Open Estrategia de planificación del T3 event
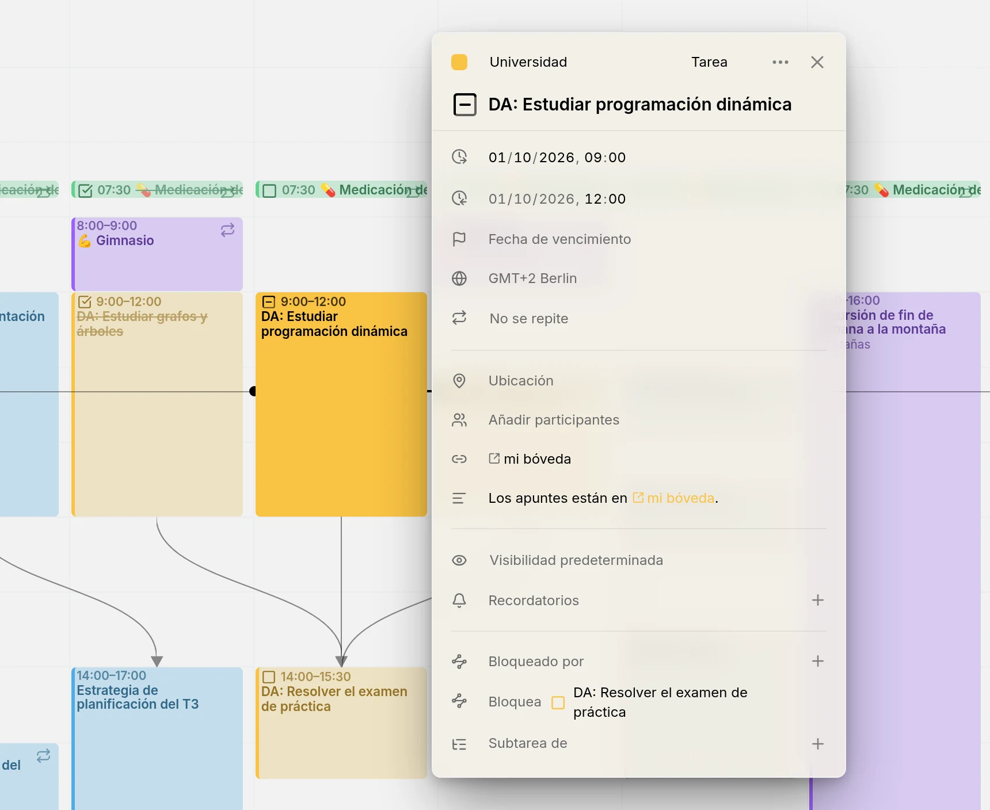990x810 pixels. (157, 739)
